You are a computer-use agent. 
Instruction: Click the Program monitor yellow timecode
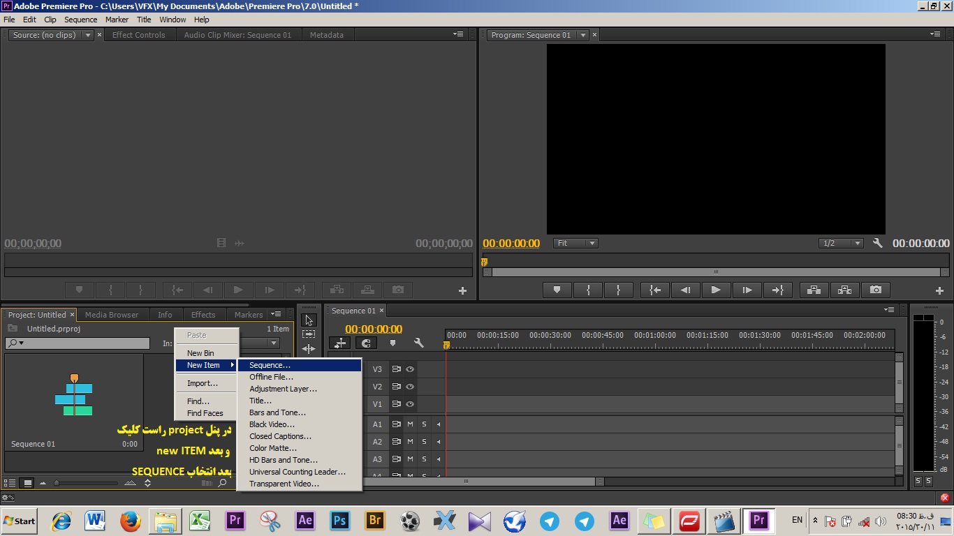[511, 244]
